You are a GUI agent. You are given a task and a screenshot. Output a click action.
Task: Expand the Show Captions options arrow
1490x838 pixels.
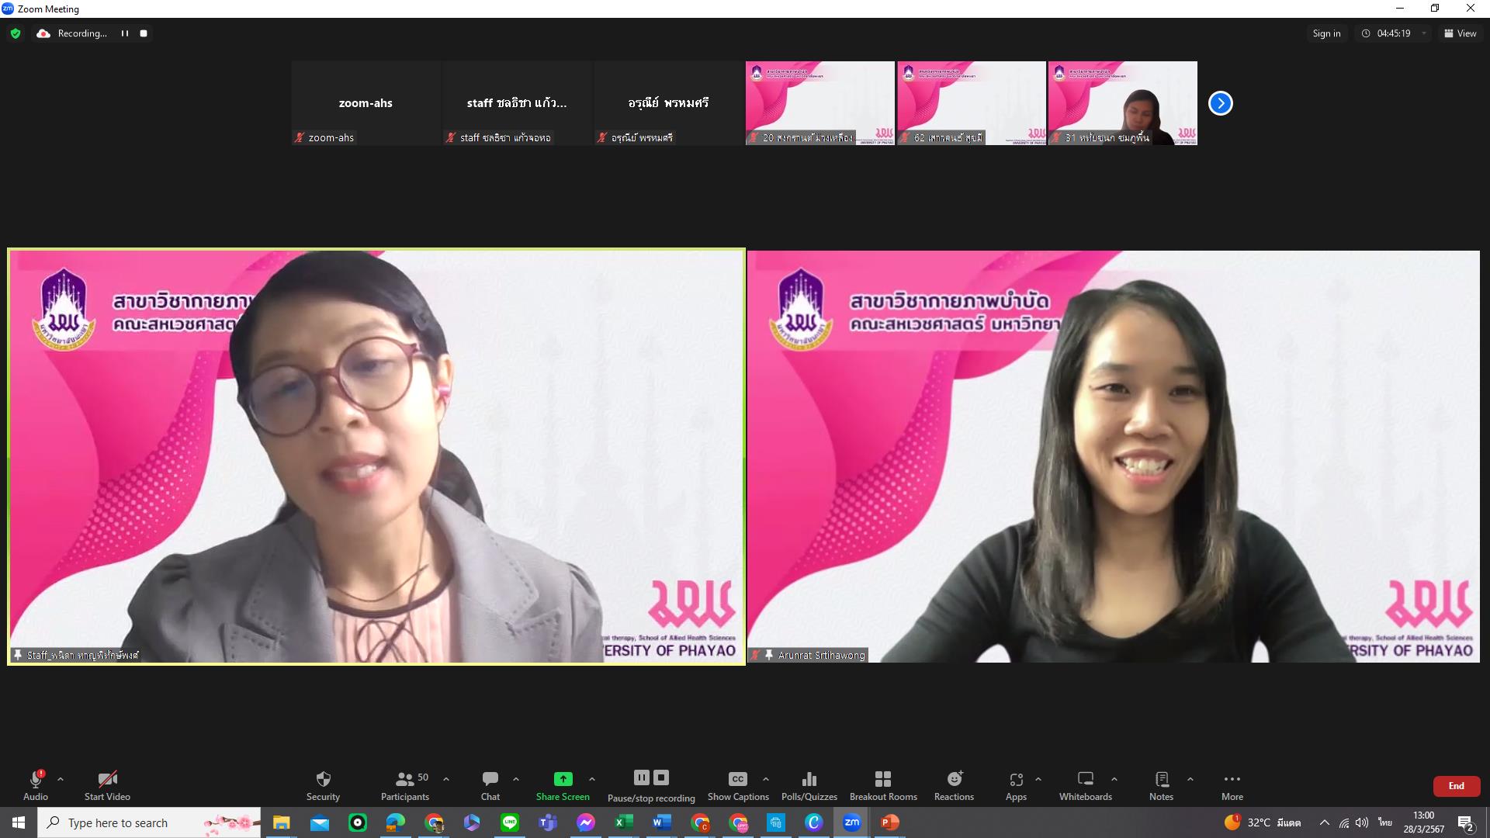(766, 779)
